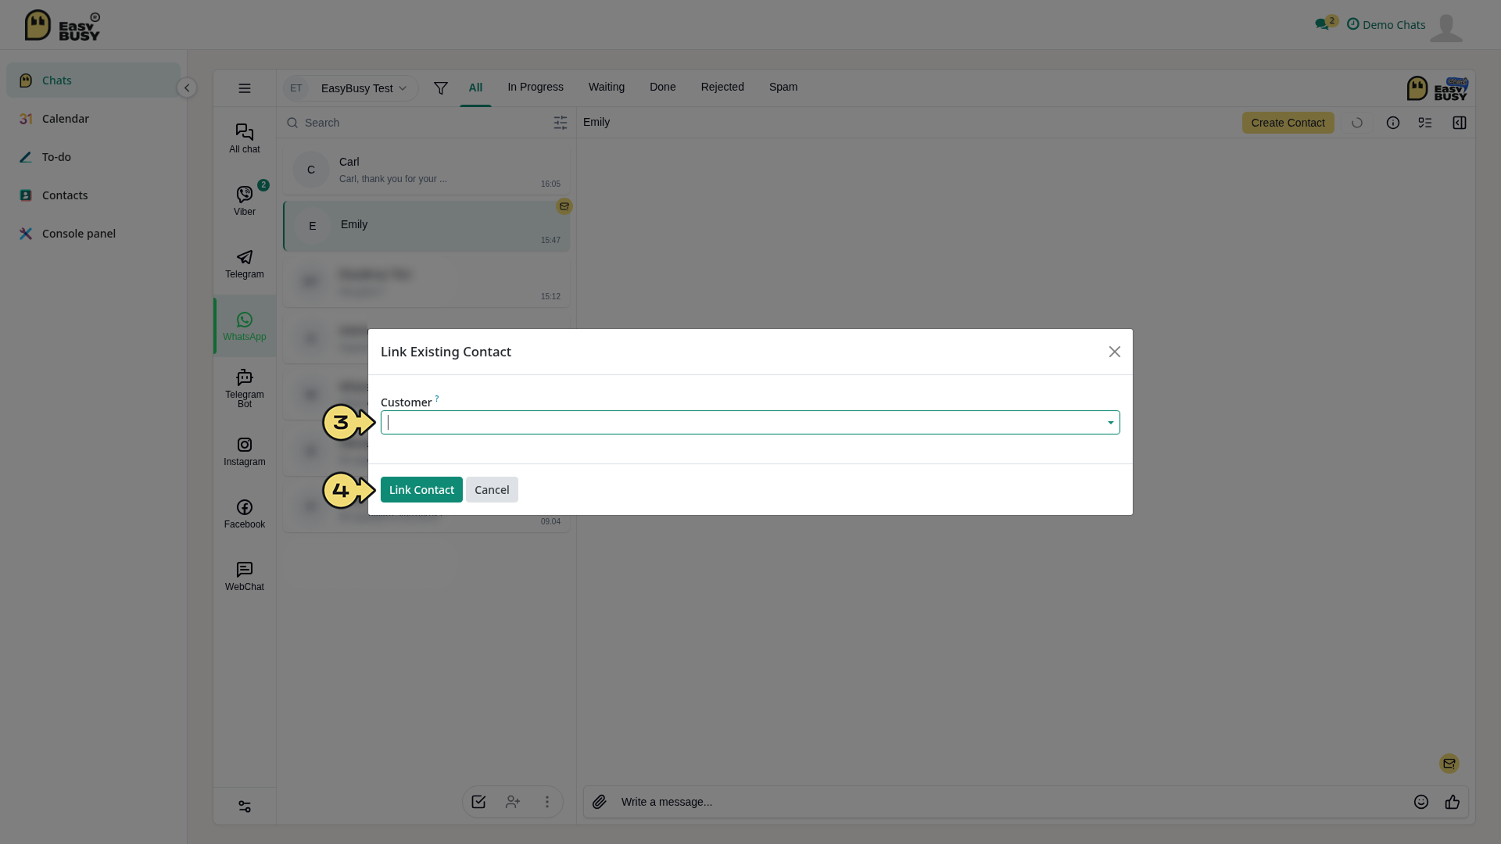Open Console panel in the left menu
This screenshot has width=1501, height=844.
[x=93, y=234]
